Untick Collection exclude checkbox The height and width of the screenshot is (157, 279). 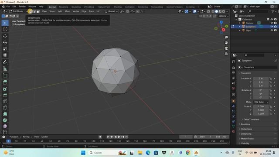[x=268, y=19]
